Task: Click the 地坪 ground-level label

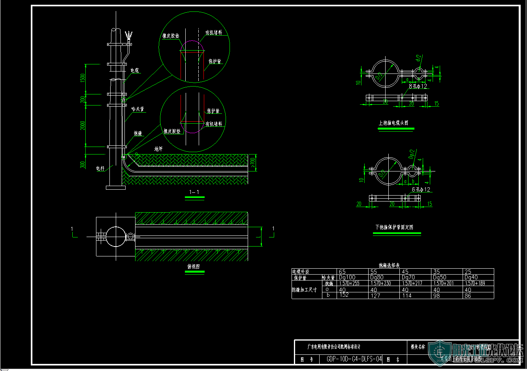Action: click(x=158, y=149)
